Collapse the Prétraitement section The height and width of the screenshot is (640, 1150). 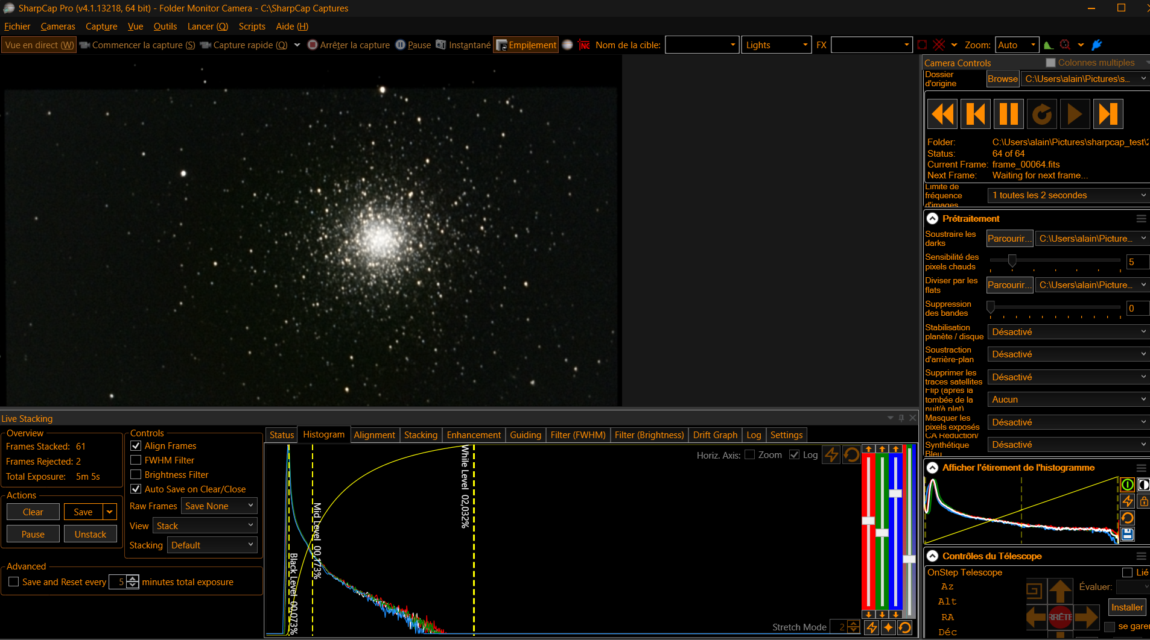[x=933, y=219]
